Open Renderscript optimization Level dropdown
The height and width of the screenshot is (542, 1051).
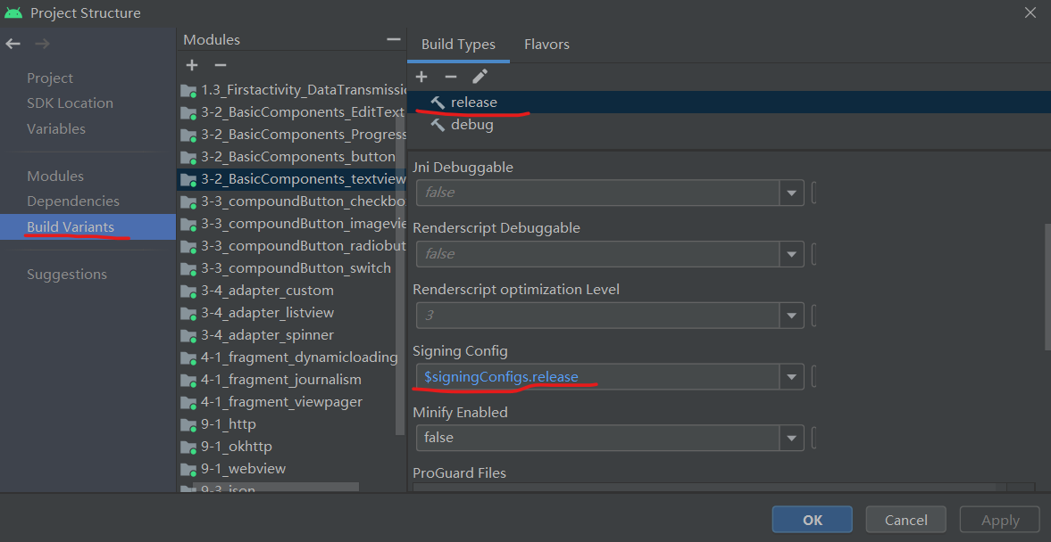pyautogui.click(x=791, y=315)
